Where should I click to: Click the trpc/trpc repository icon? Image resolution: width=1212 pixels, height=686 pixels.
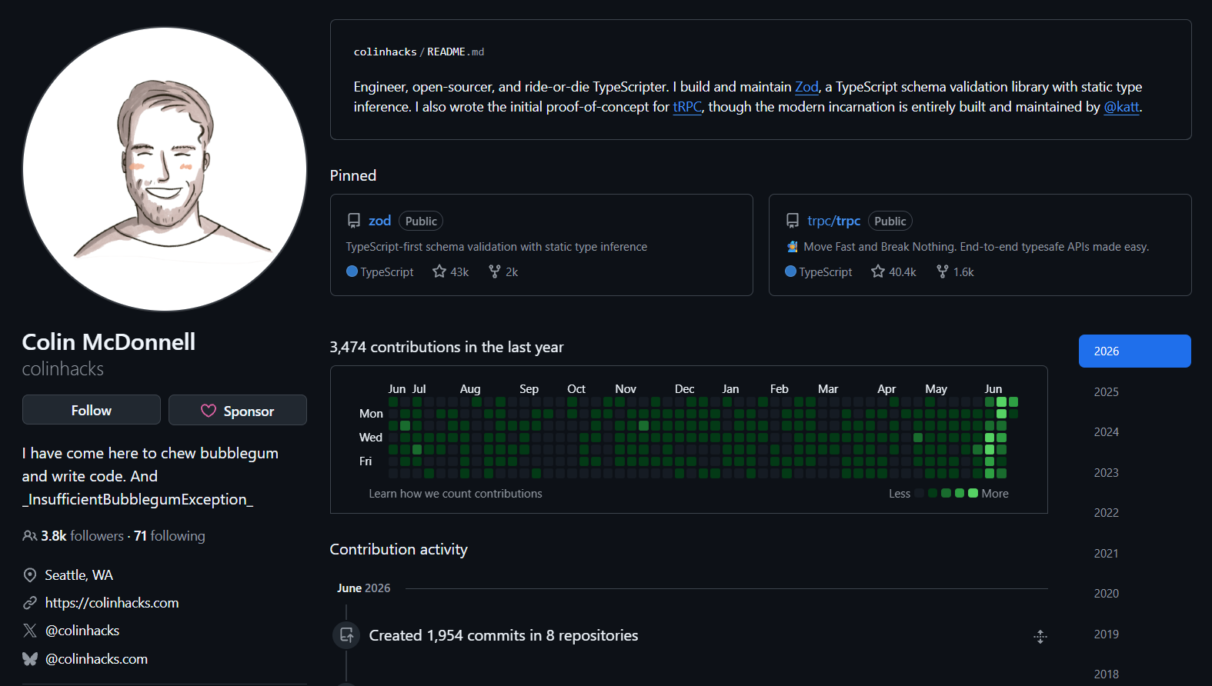(793, 221)
